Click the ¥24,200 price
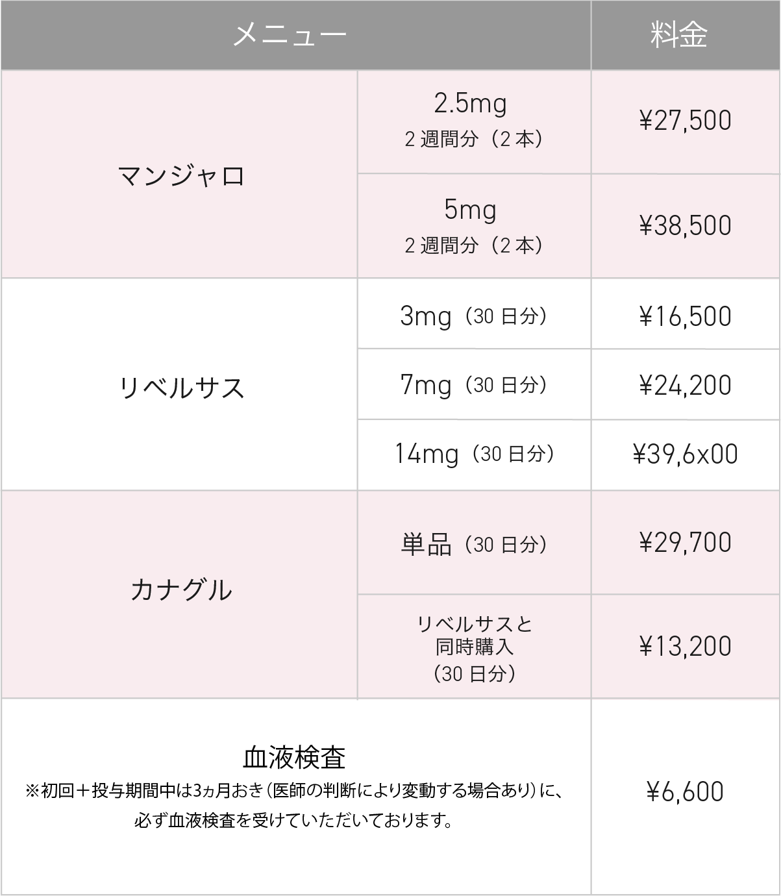Viewport: 781px width, 896px height. coord(686,386)
